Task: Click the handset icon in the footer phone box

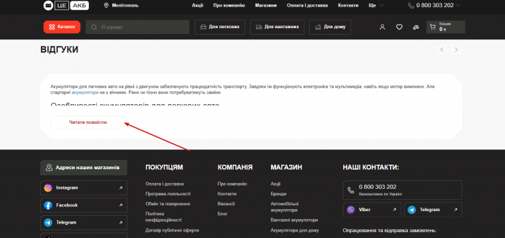Action: [x=351, y=190]
